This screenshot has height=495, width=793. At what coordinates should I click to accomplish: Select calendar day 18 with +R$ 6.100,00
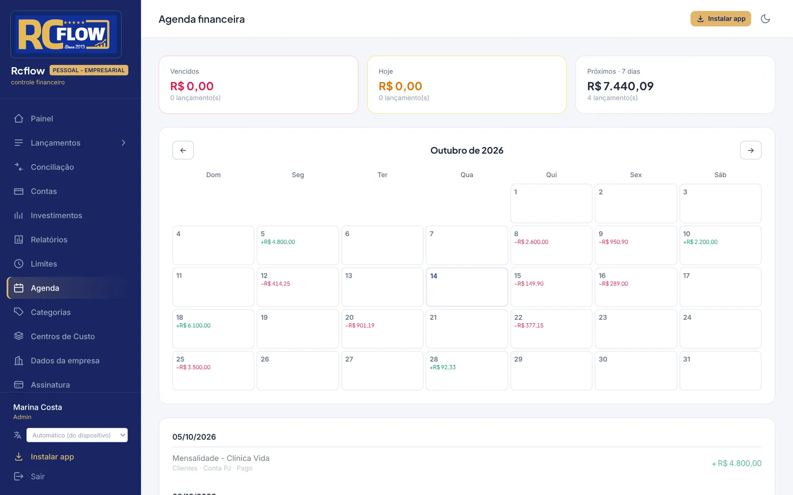pos(213,329)
